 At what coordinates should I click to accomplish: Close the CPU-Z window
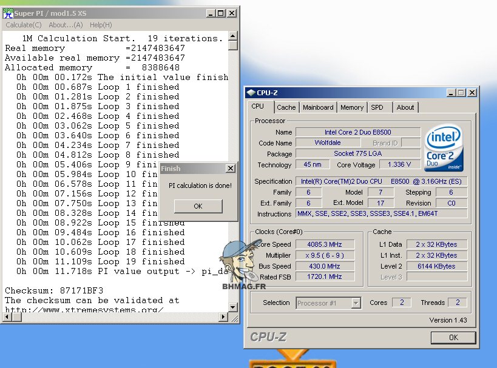472,93
